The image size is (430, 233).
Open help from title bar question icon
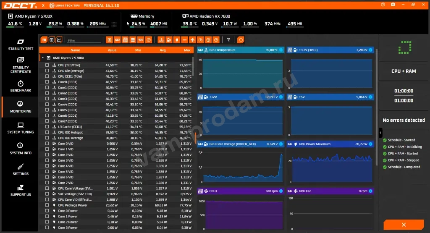(383, 5)
